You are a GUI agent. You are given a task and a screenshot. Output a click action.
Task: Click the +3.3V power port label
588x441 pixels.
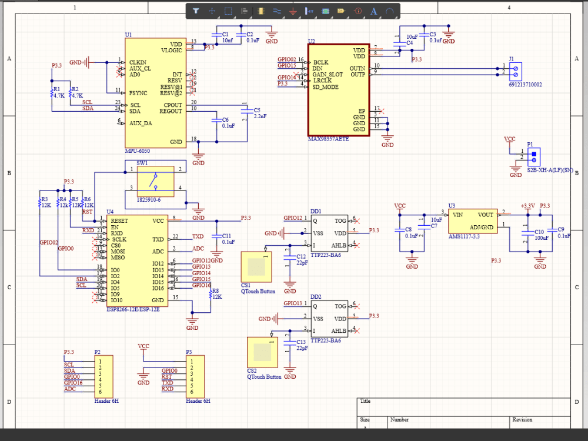click(x=527, y=206)
